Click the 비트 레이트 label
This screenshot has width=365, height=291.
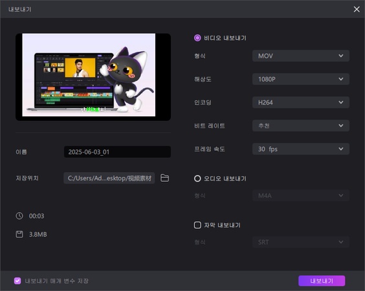[x=210, y=125]
